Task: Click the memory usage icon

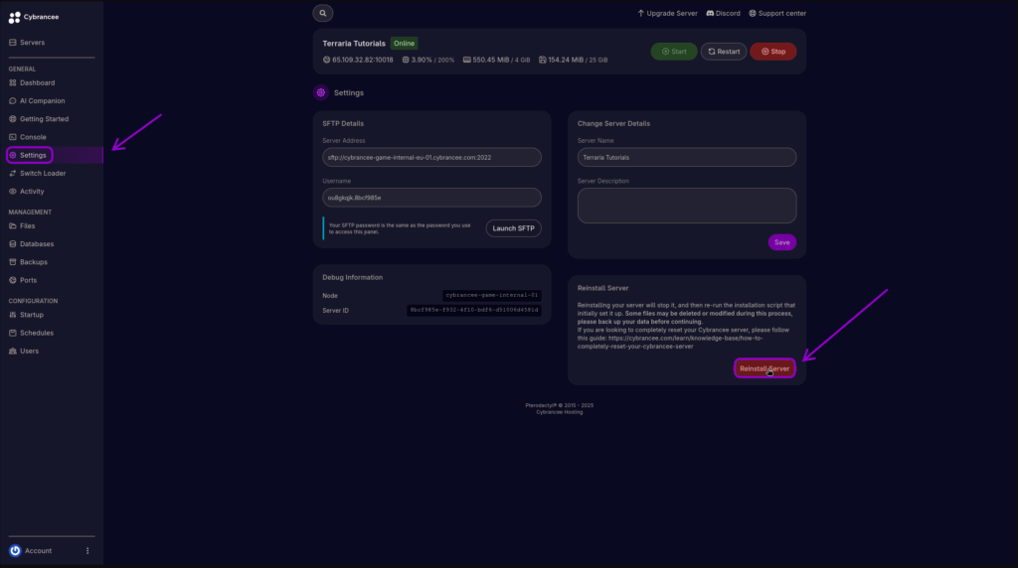Action: 467,60
